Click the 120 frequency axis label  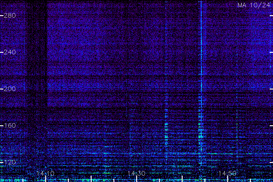tap(10, 162)
